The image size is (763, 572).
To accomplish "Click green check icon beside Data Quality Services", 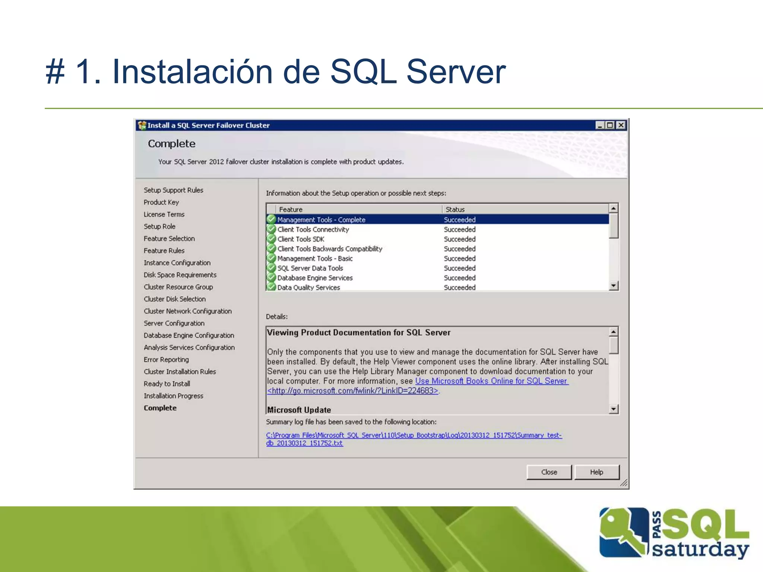I will [x=272, y=287].
